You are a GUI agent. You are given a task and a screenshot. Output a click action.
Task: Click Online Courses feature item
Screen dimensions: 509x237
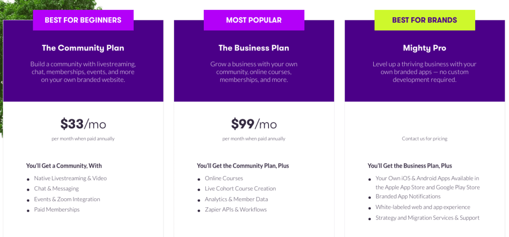pos(224,178)
